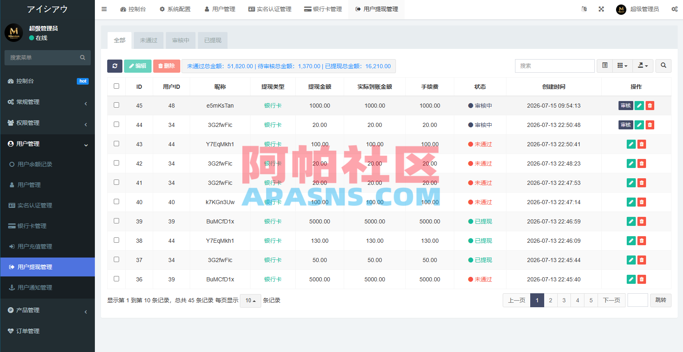Click the fullscreen icon in the top bar
The height and width of the screenshot is (352, 683).
point(601,9)
